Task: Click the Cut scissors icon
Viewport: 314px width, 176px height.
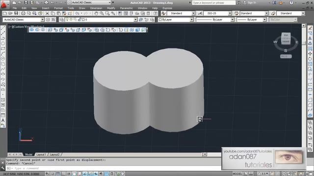Action: point(47,13)
